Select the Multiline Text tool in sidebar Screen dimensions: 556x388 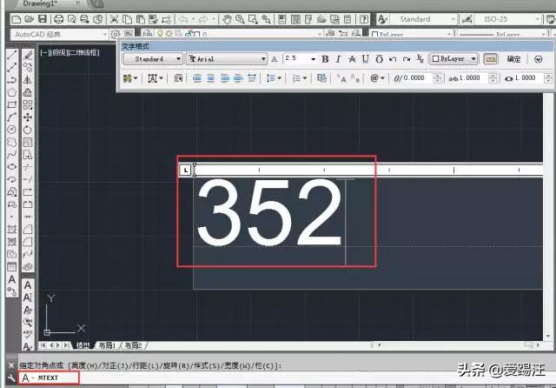11,279
